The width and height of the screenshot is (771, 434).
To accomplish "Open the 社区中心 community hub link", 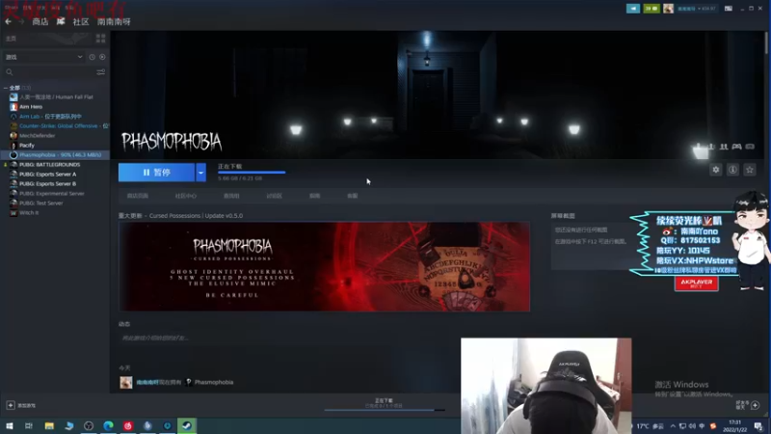I will (x=185, y=196).
